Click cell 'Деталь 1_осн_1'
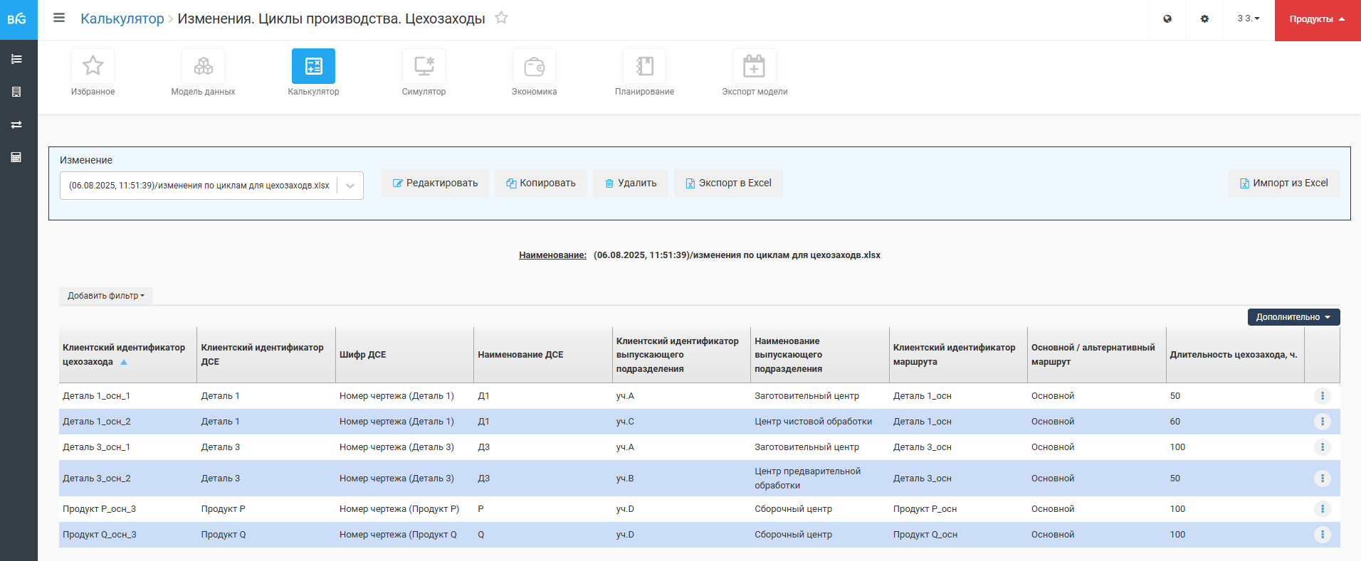 pos(96,396)
